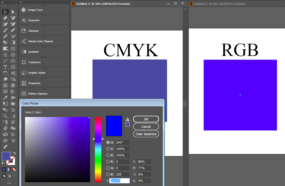Select the Eraser tool
This screenshot has width=285, height=186.
point(5,79)
